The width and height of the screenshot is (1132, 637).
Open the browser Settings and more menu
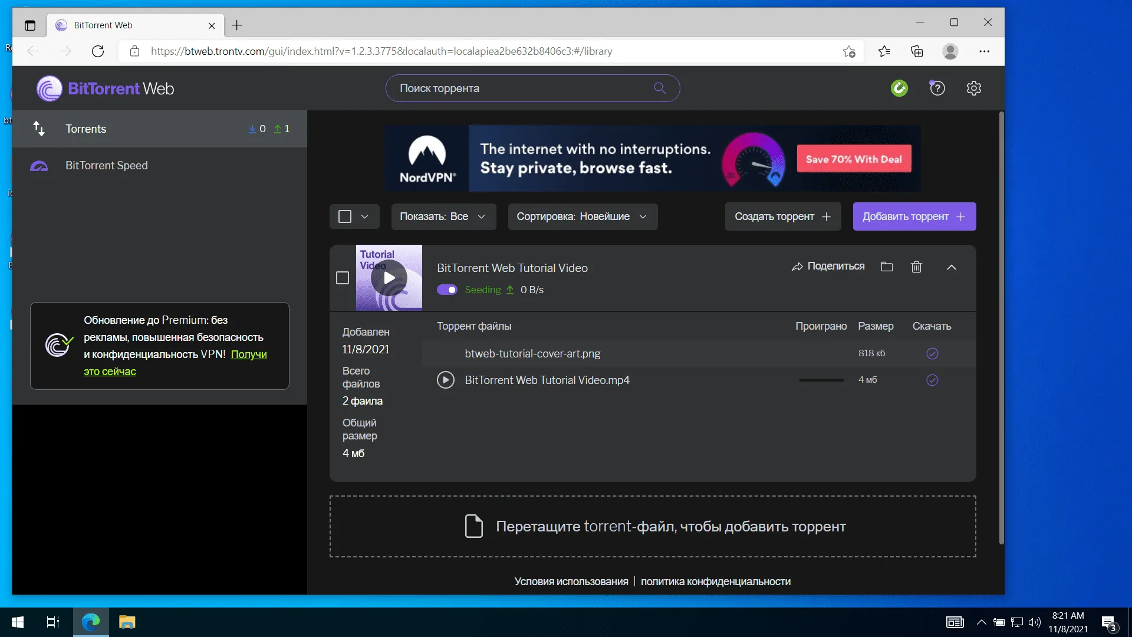[x=984, y=51]
